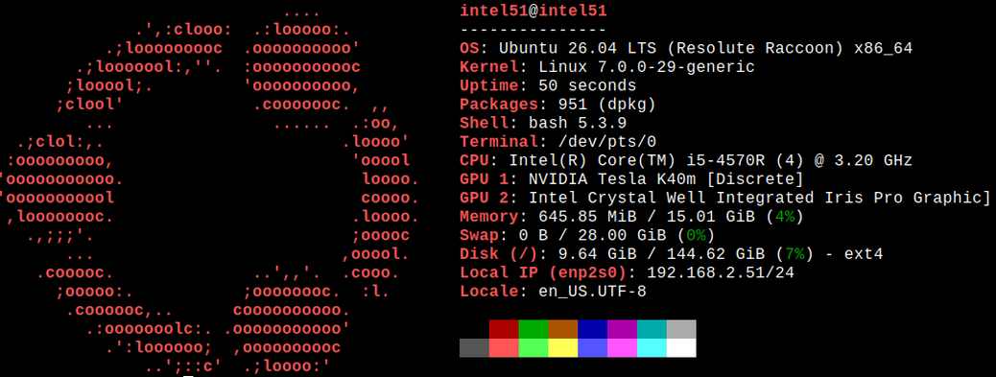Click the bright cyan color swatch
The width and height of the screenshot is (996, 377).
652,348
